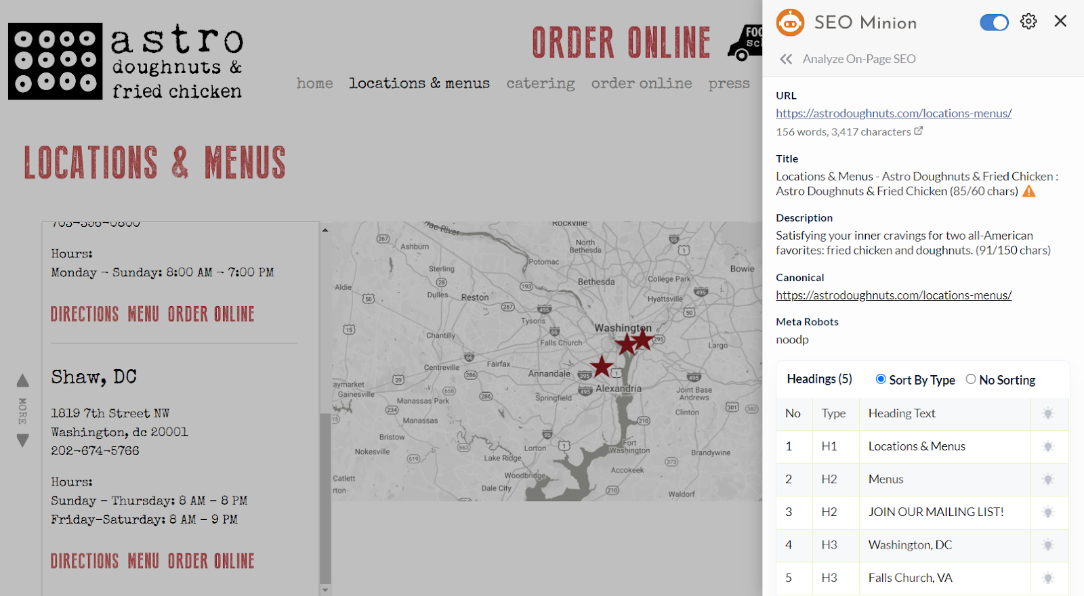
Task: Click the food truck icon
Action: tap(745, 43)
